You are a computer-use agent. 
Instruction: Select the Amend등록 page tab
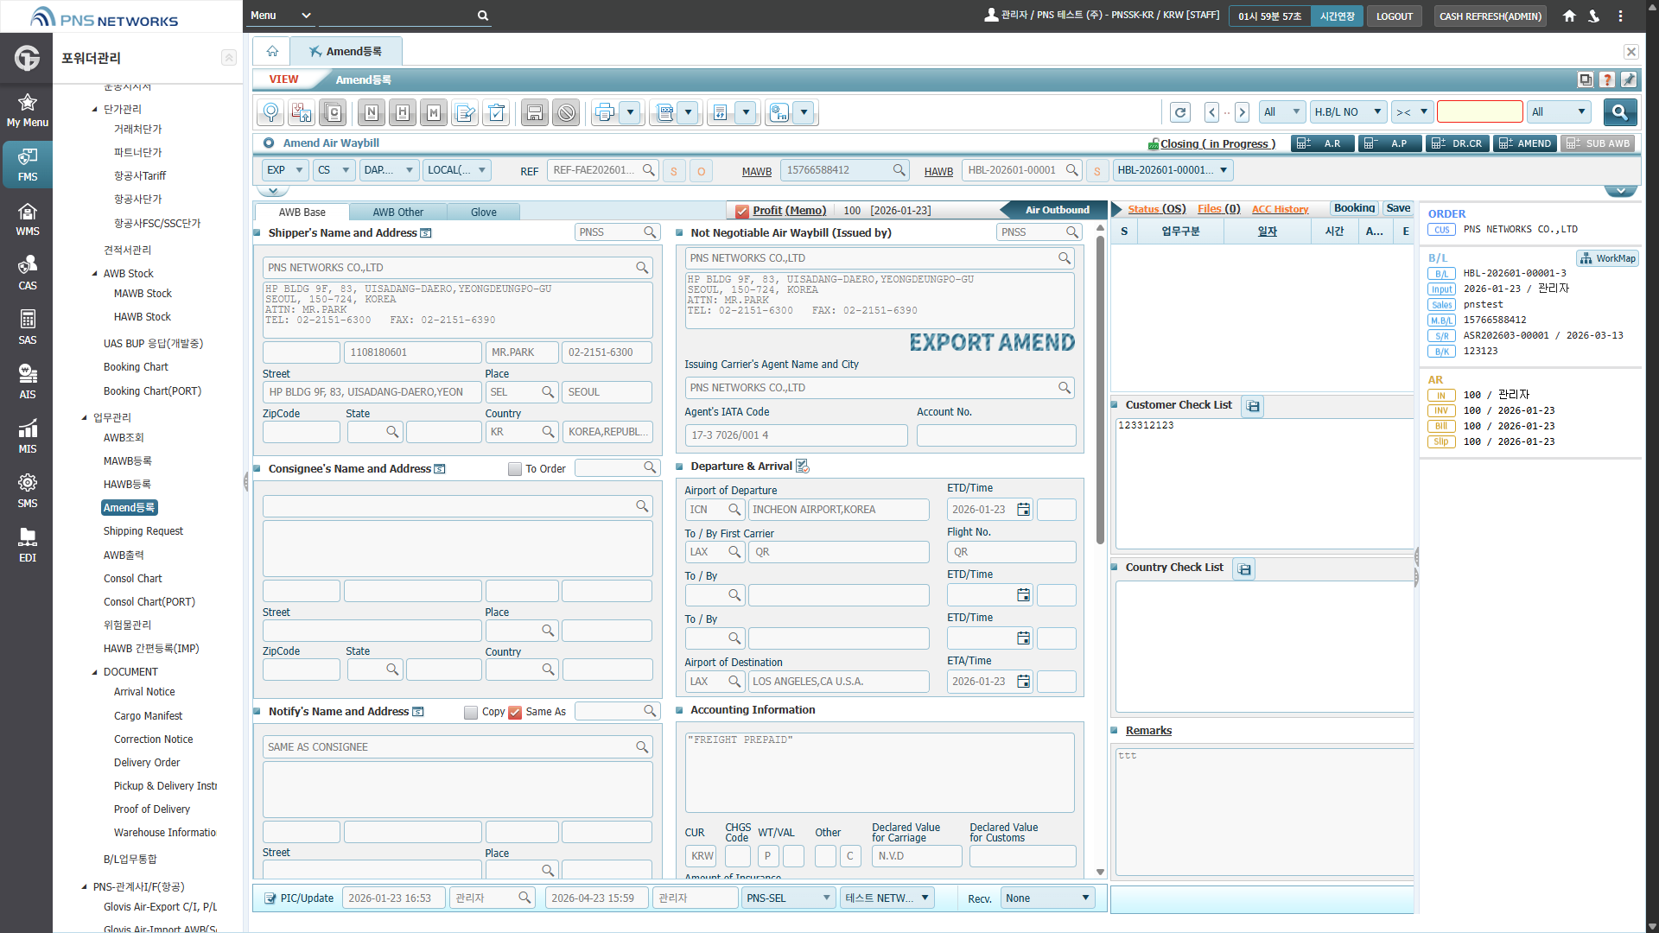(346, 52)
